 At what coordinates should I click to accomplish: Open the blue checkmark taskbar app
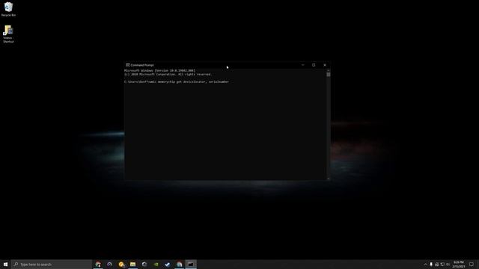(x=168, y=264)
